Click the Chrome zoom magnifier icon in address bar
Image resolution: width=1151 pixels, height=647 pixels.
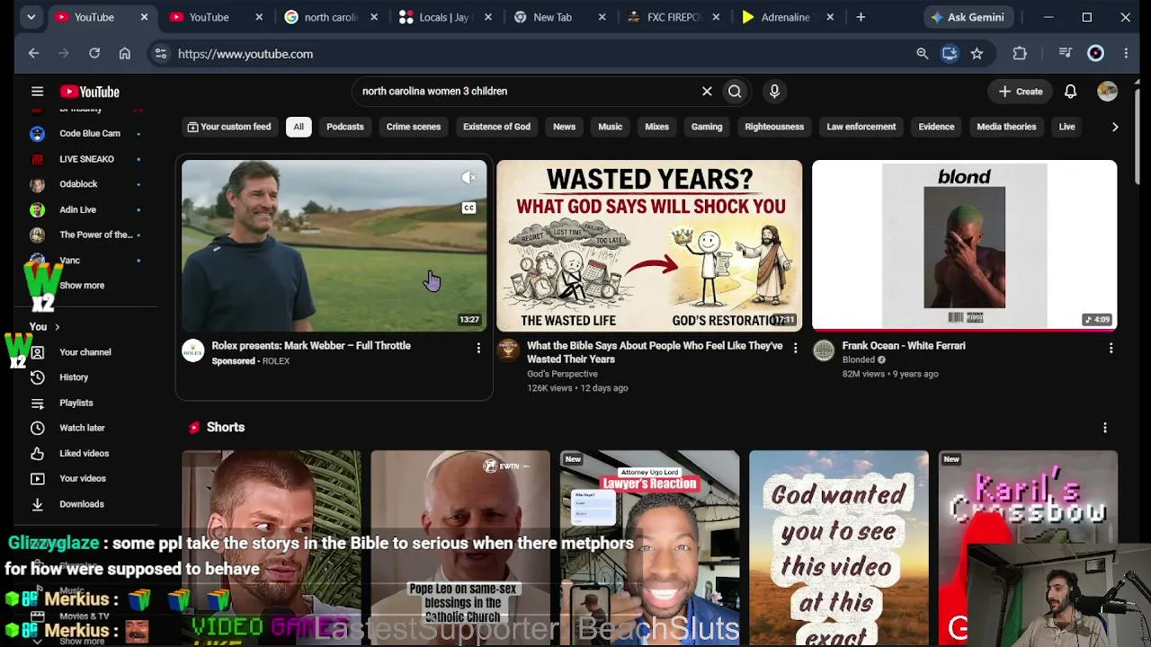click(x=922, y=54)
